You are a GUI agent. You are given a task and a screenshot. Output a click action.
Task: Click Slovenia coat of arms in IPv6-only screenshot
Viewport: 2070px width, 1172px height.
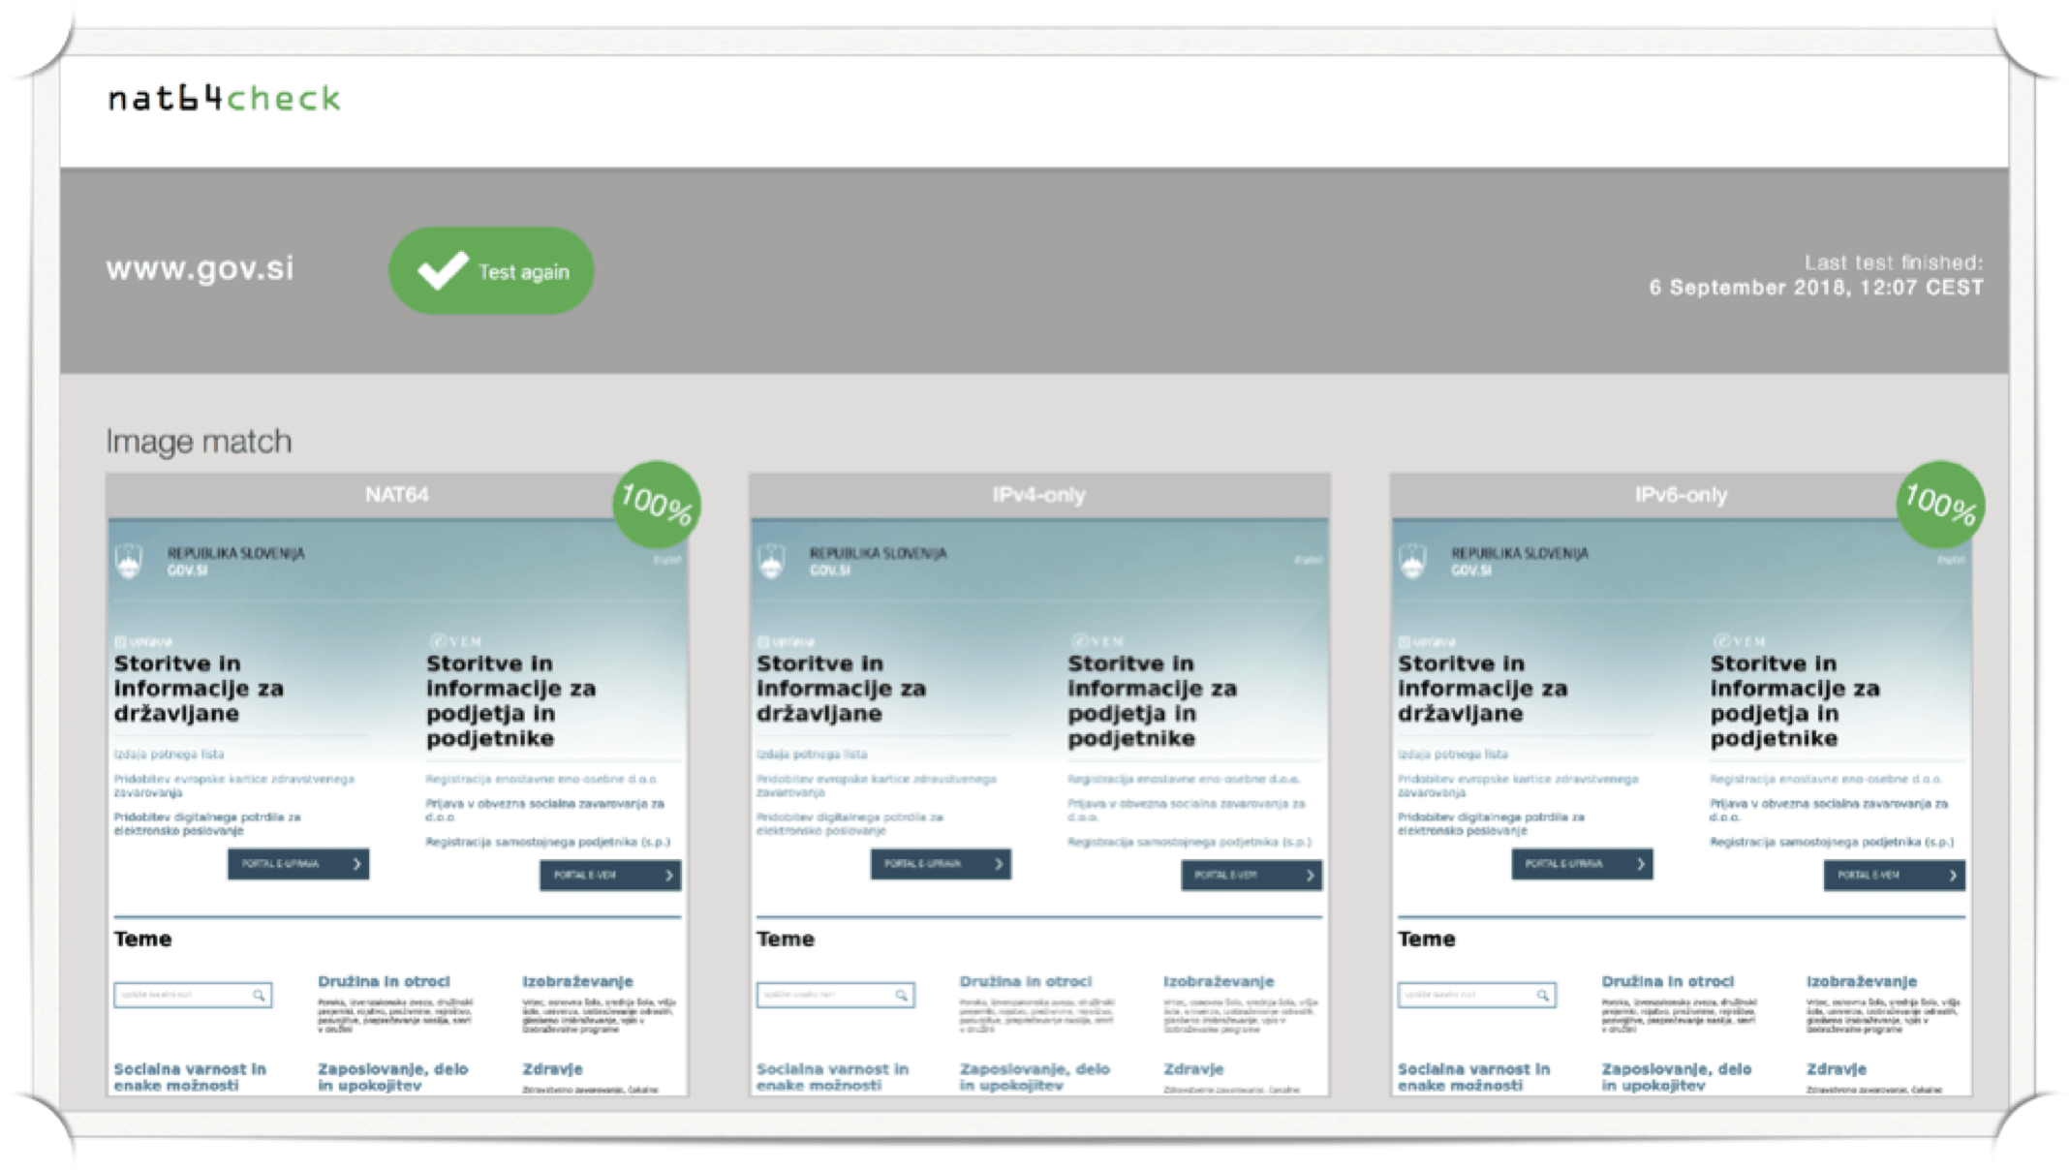point(1412,561)
